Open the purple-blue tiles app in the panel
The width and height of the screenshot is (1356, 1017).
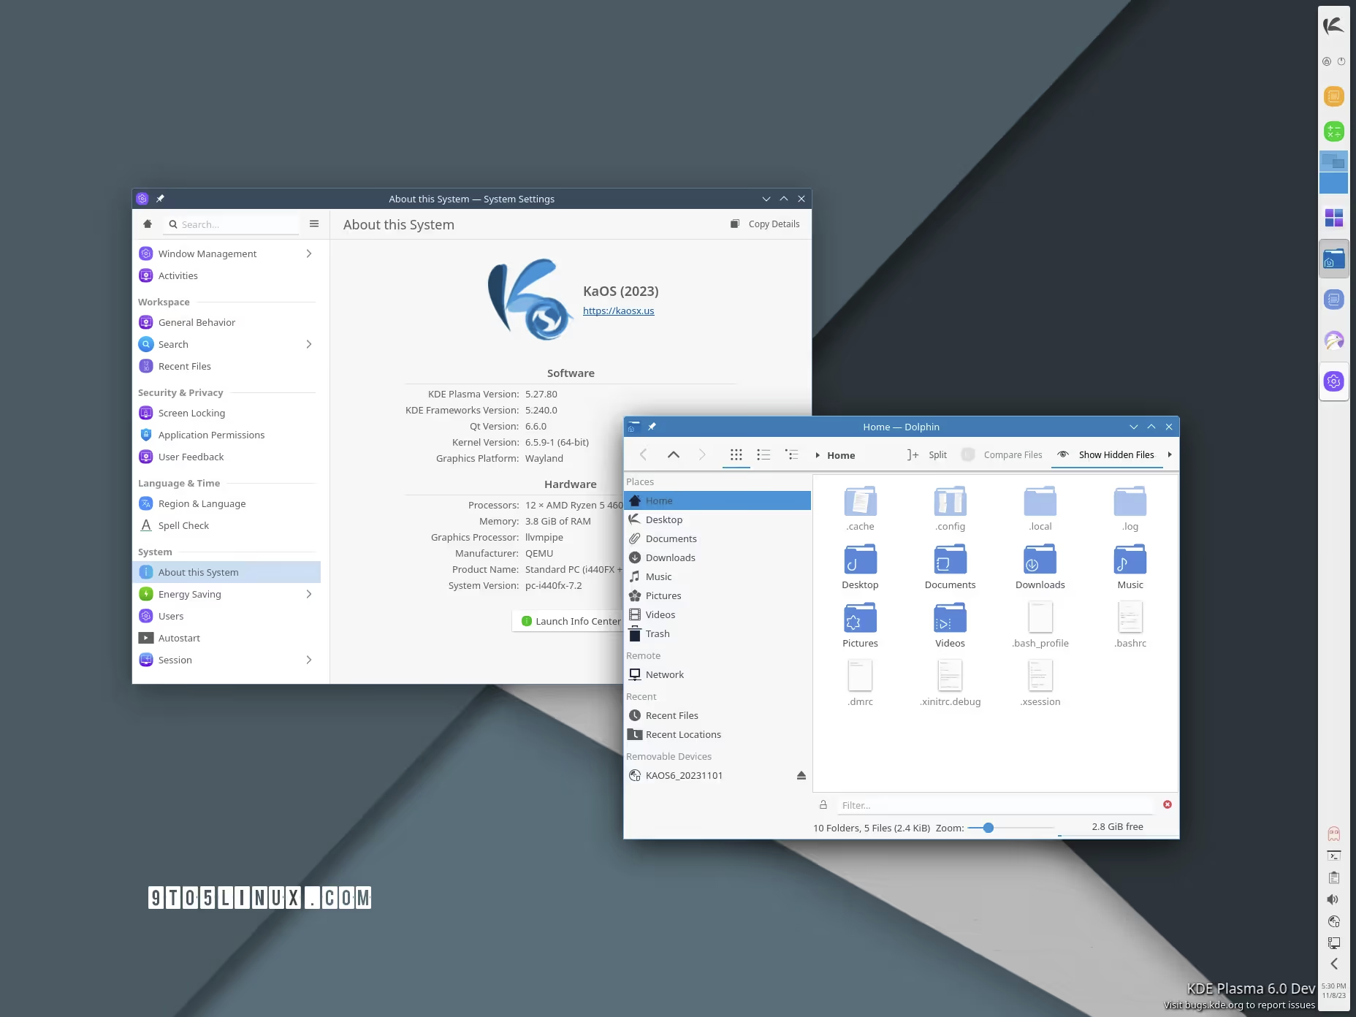(x=1333, y=218)
